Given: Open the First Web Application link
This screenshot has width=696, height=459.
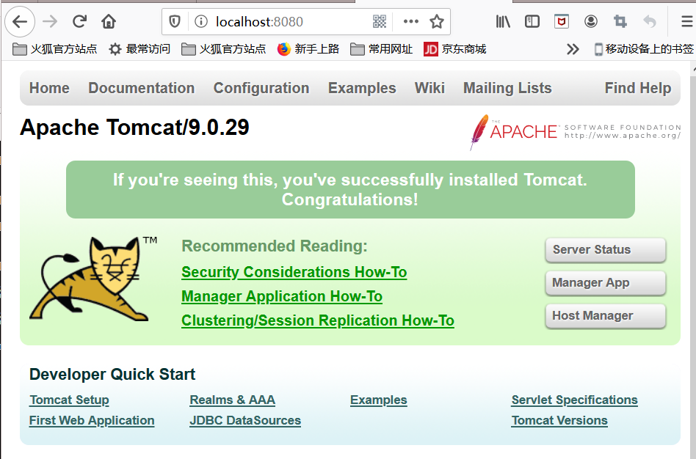Looking at the screenshot, I should tap(92, 420).
